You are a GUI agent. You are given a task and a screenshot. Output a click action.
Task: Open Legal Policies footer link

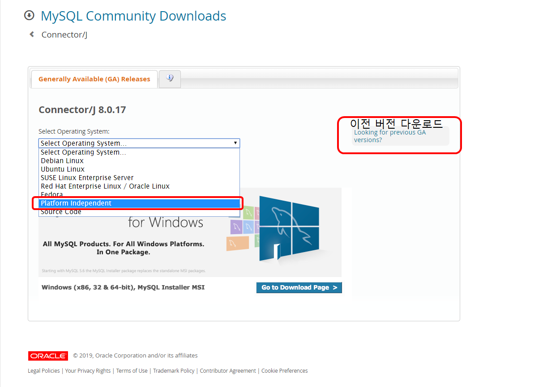[x=44, y=371]
